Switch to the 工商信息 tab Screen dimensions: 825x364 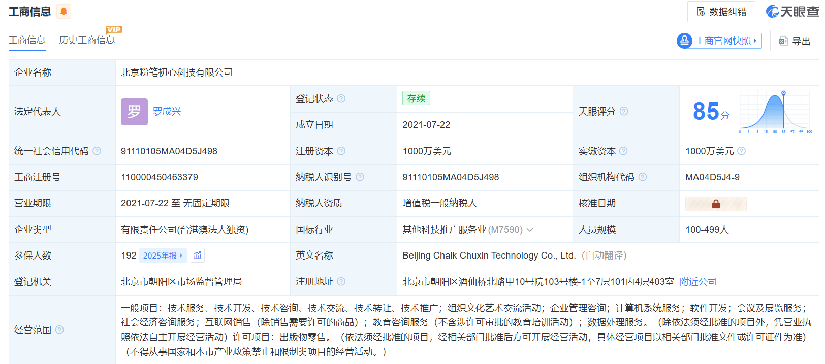[27, 40]
